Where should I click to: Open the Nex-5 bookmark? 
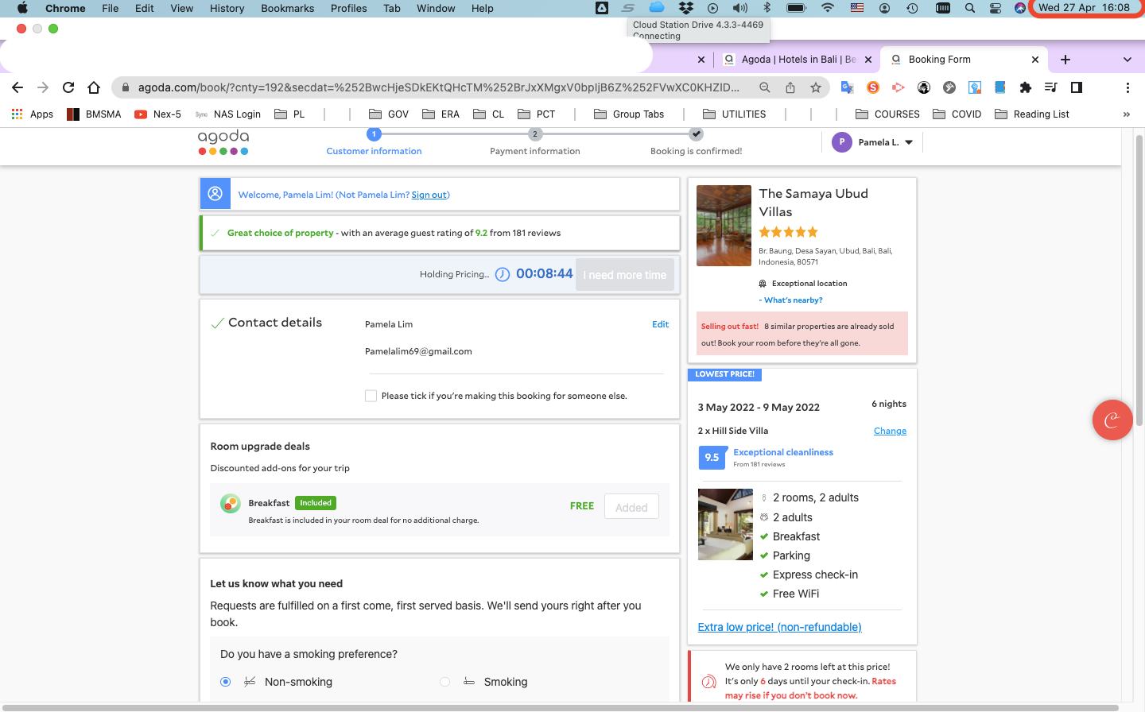tap(157, 114)
